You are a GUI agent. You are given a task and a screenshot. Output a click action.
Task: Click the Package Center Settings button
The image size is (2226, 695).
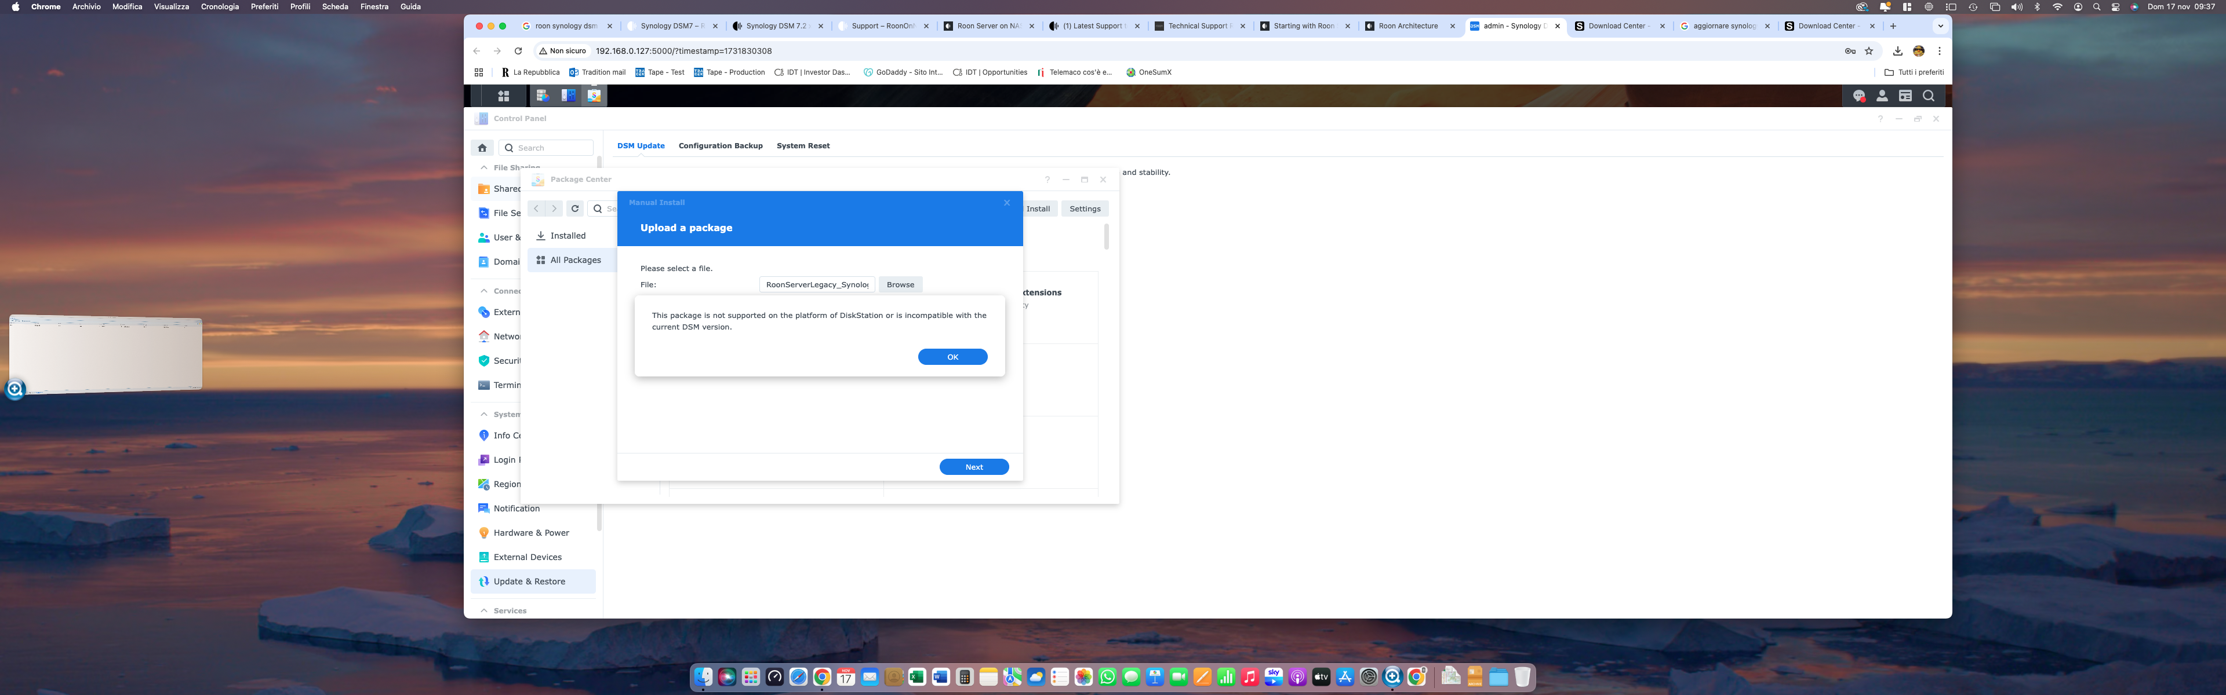(x=1085, y=209)
